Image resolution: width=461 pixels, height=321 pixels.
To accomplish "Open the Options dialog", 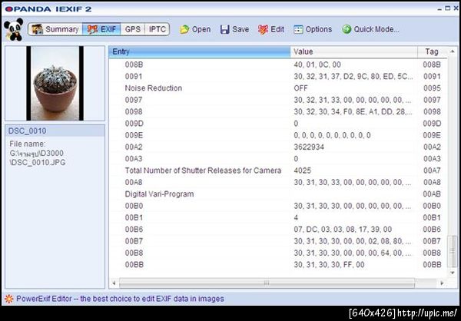I will [313, 29].
